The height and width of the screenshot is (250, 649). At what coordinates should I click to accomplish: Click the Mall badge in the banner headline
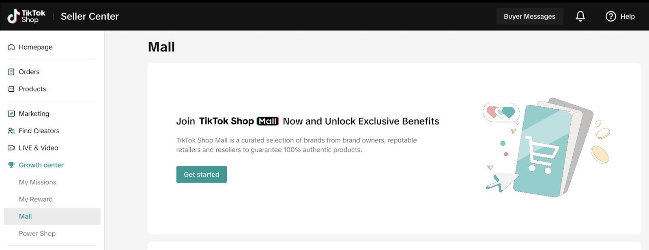[268, 121]
